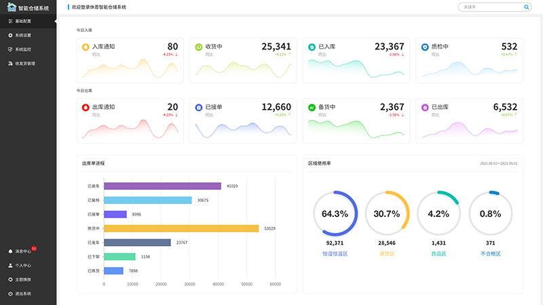
Task: Click the blue 质检中 shield icon
Action: point(425,47)
